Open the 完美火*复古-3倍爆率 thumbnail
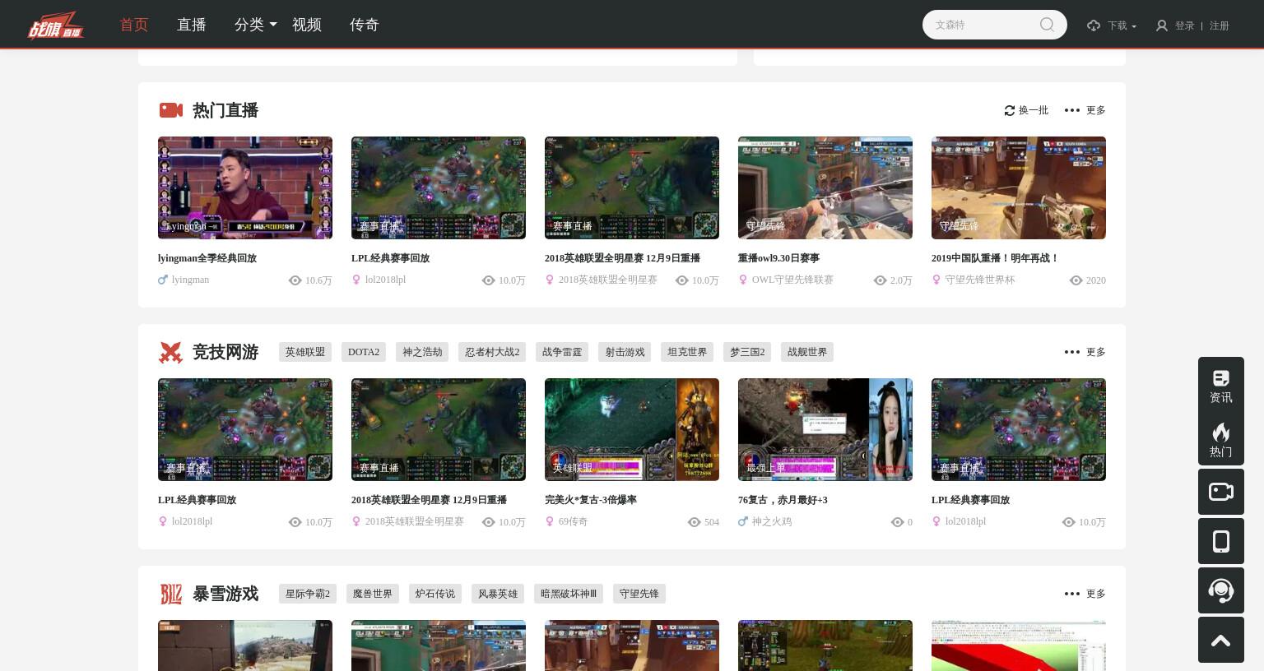 click(x=632, y=429)
